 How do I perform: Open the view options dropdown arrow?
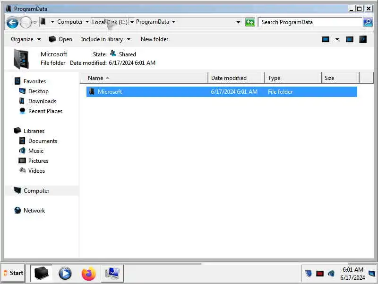337,39
